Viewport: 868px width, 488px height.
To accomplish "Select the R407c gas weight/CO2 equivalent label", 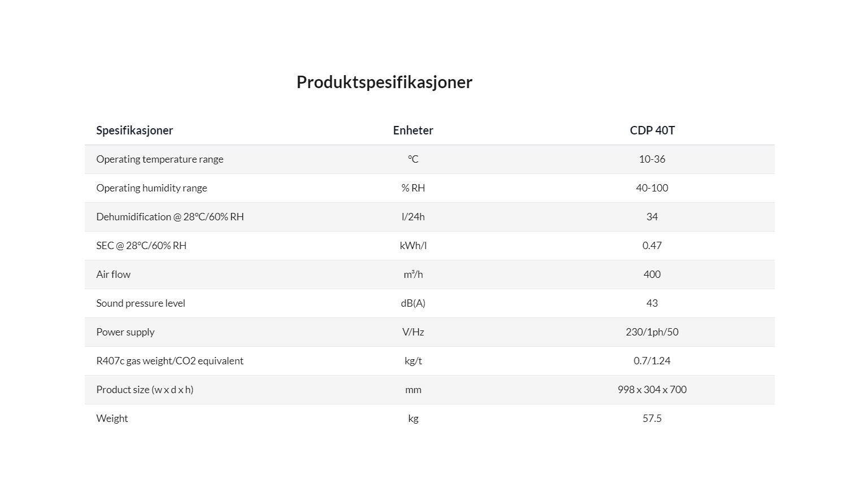I will pyautogui.click(x=170, y=361).
